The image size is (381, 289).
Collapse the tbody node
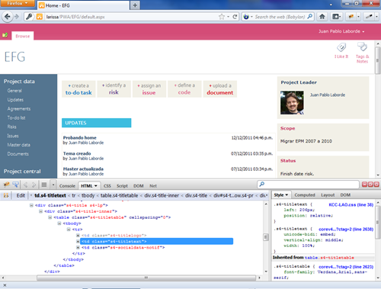point(59,223)
